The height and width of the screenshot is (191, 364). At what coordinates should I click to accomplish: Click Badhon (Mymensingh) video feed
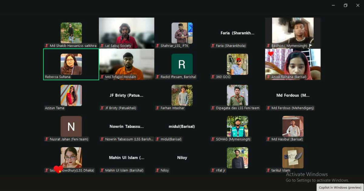292,31
